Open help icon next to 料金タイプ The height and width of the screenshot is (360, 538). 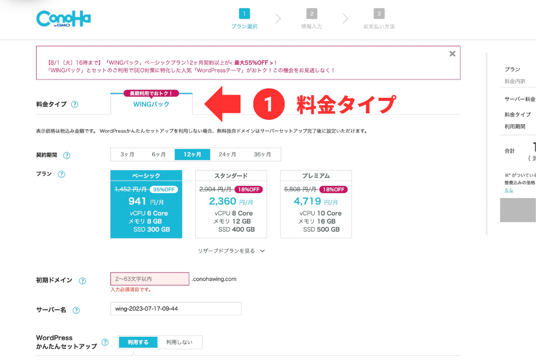pos(74,105)
